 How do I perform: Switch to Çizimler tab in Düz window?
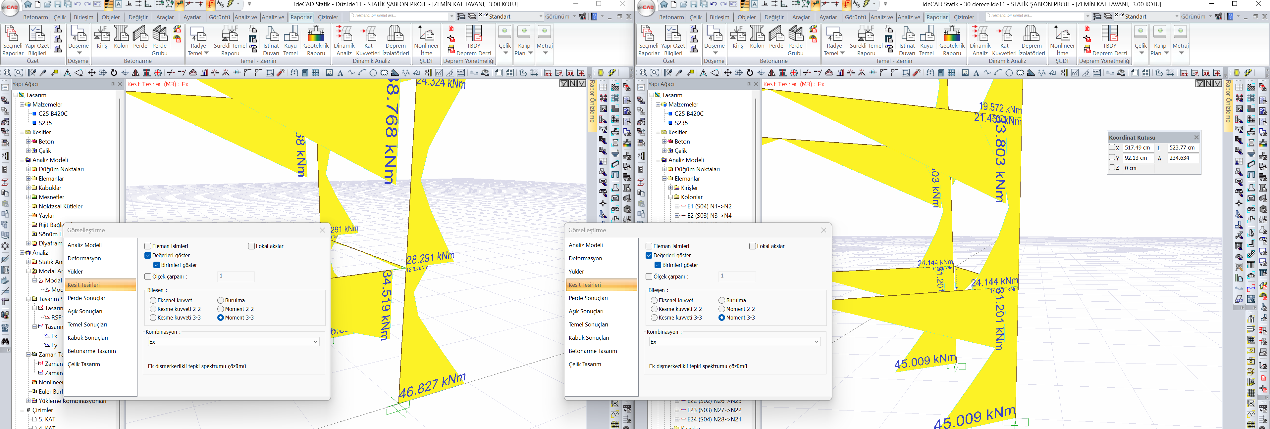point(328,17)
